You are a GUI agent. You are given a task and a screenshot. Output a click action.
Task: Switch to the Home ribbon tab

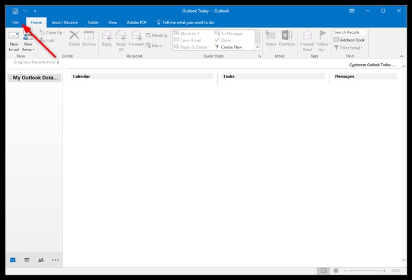point(36,22)
